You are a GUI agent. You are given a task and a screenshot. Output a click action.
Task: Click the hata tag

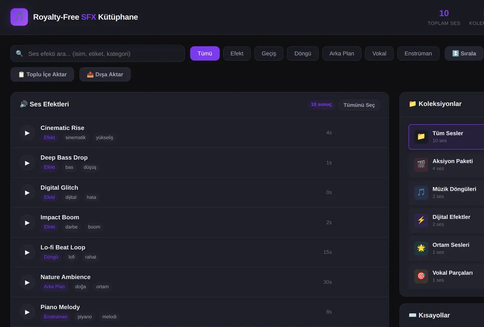tap(92, 197)
